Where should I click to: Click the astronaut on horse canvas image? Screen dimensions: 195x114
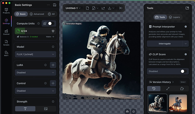click(x=101, y=60)
